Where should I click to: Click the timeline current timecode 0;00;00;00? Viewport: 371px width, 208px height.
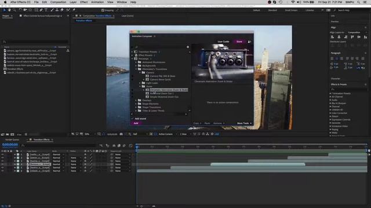10,144
